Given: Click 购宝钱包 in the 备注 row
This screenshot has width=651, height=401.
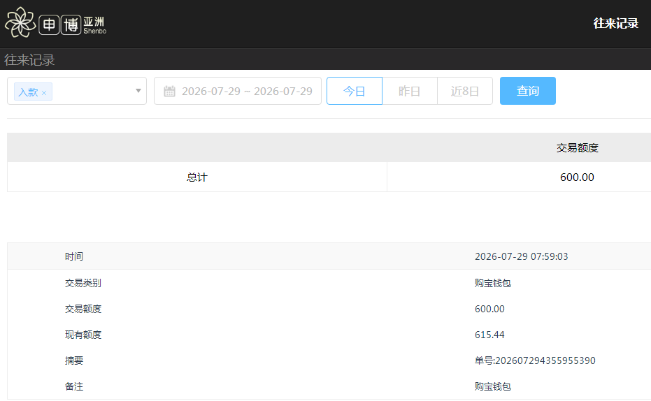Looking at the screenshot, I should pyautogui.click(x=493, y=386).
